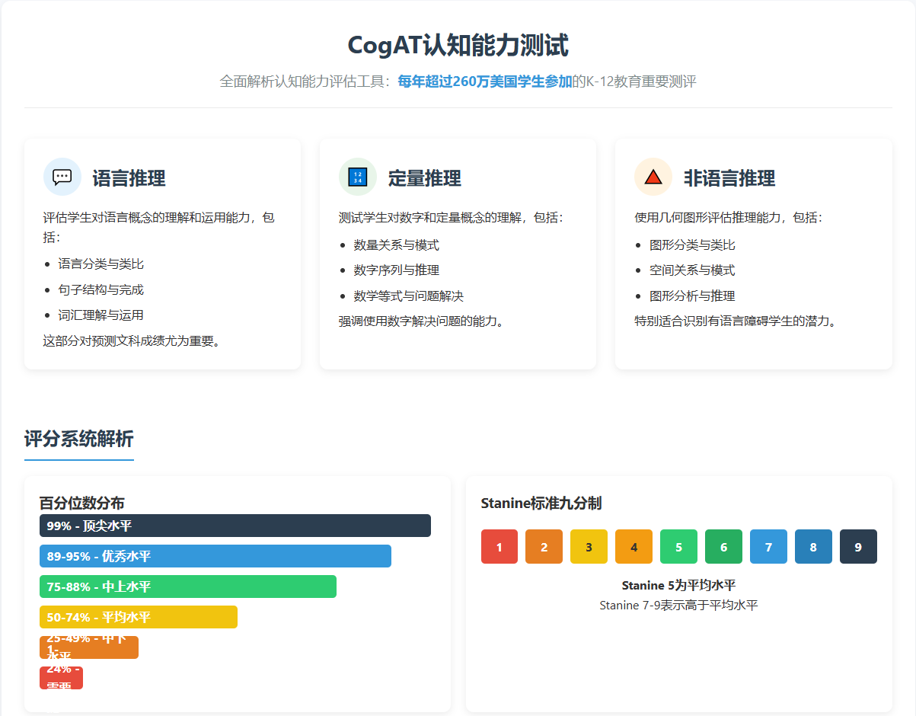Click the blue Stanine 7 box
Viewport: 916px width, 716px height.
pos(768,547)
